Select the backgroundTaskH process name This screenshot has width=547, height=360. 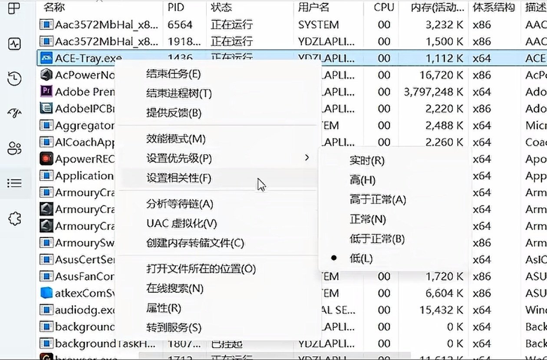[105, 344]
